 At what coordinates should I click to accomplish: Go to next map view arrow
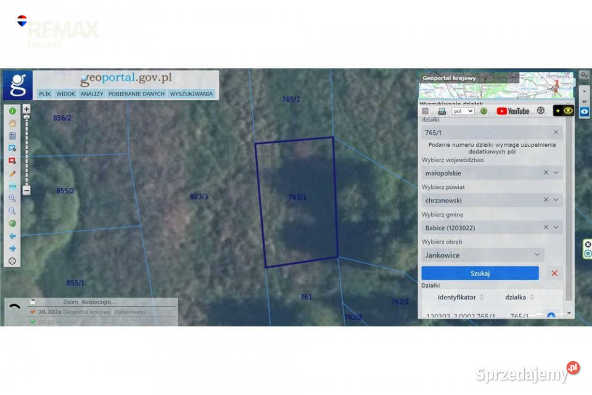tap(12, 248)
